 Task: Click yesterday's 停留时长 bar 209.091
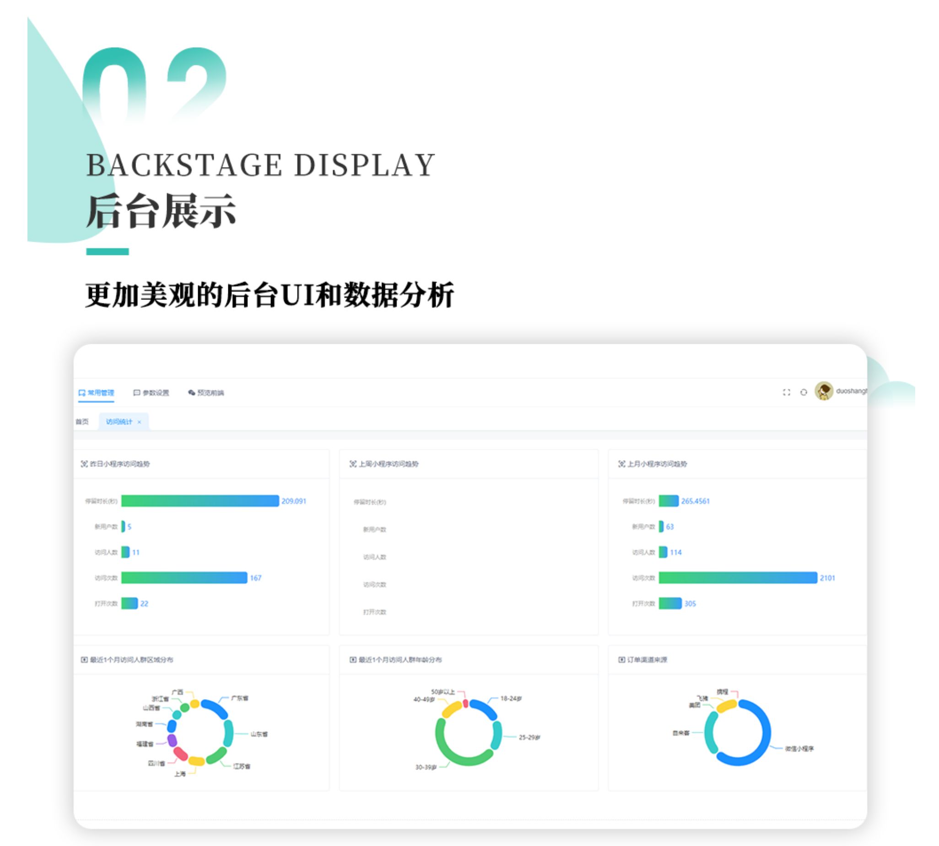(200, 501)
